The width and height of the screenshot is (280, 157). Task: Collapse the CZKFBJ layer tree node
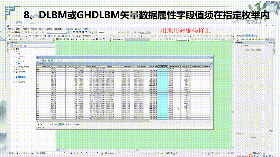[x=14, y=62]
